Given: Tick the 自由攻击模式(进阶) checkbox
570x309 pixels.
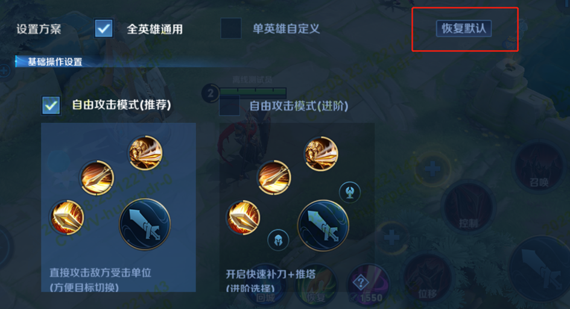Looking at the screenshot, I should click(x=229, y=105).
